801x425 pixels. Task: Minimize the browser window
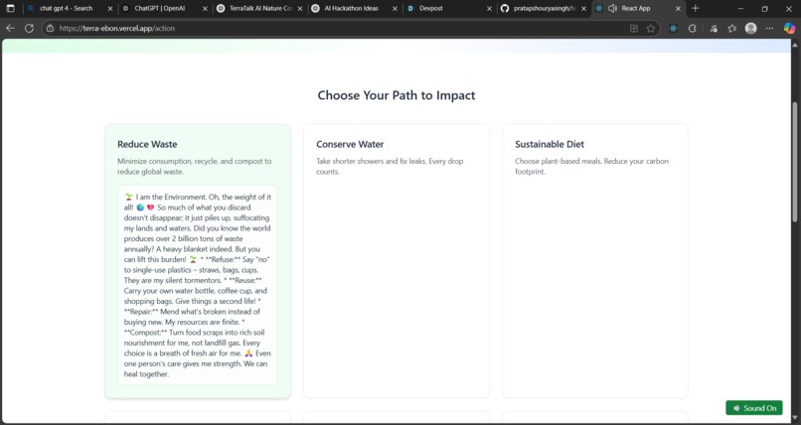[740, 9]
